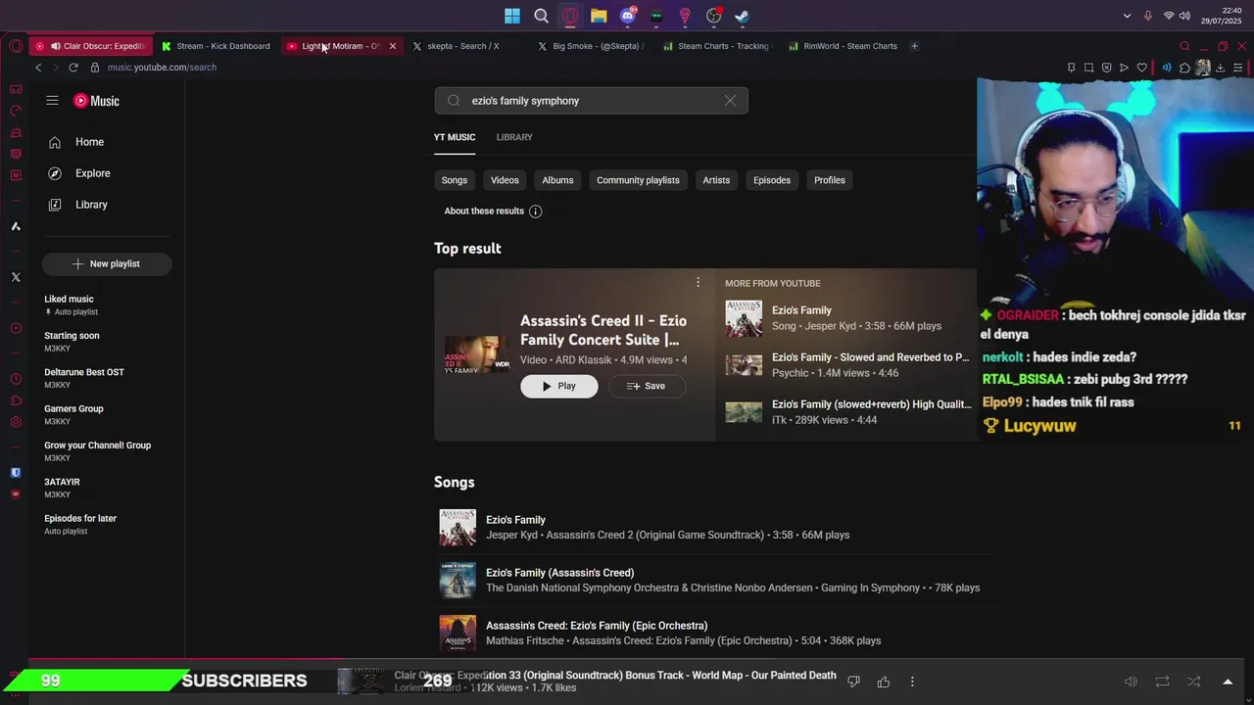Image resolution: width=1254 pixels, height=705 pixels.
Task: Close the Light of Motiram tab
Action: coord(393,46)
